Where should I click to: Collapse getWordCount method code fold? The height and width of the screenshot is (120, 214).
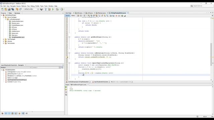coord(69,37)
